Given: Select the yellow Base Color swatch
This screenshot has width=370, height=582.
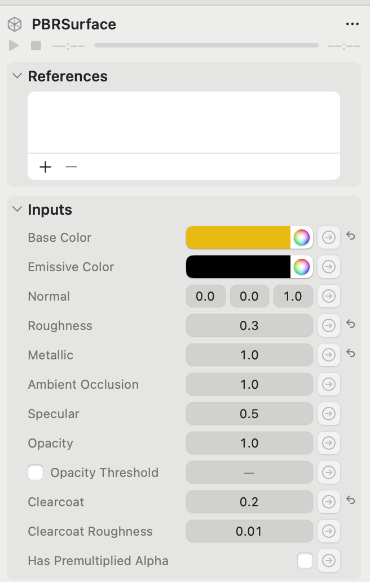Looking at the screenshot, I should 237,237.
